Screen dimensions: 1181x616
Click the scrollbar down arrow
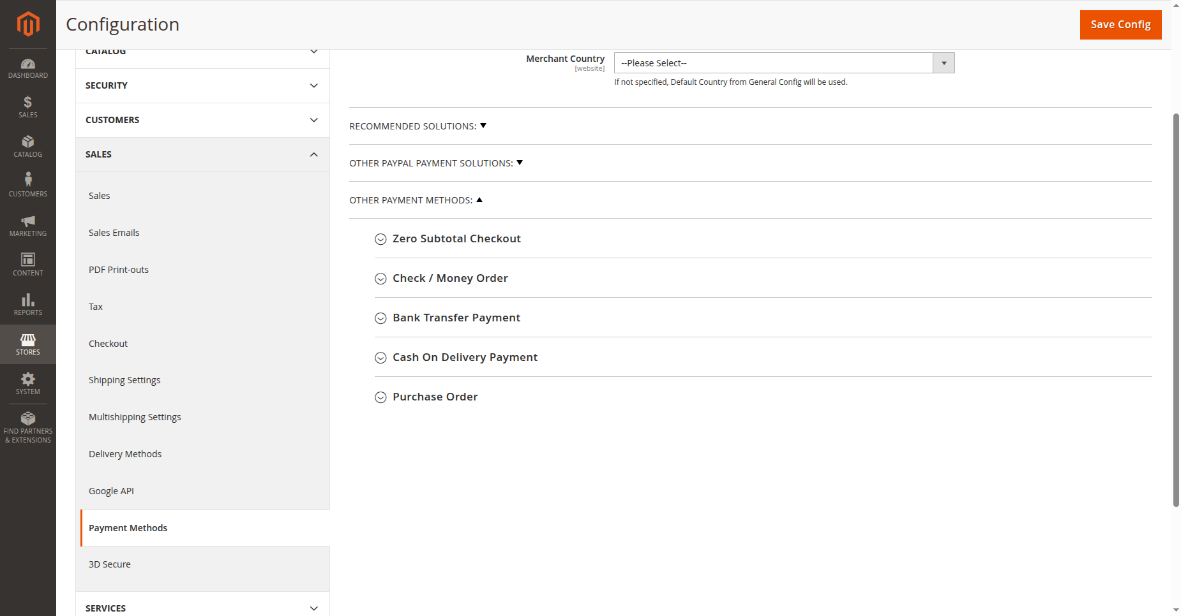pyautogui.click(x=1176, y=610)
